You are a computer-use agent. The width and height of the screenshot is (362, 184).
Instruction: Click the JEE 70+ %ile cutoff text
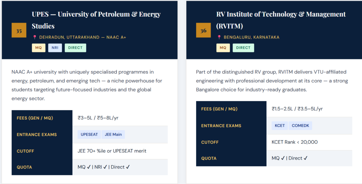click(112, 151)
